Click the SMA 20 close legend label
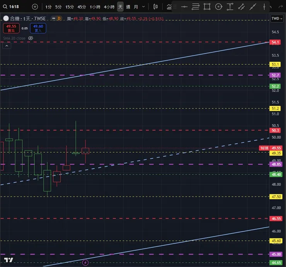The width and height of the screenshot is (286, 267). pos(14,38)
